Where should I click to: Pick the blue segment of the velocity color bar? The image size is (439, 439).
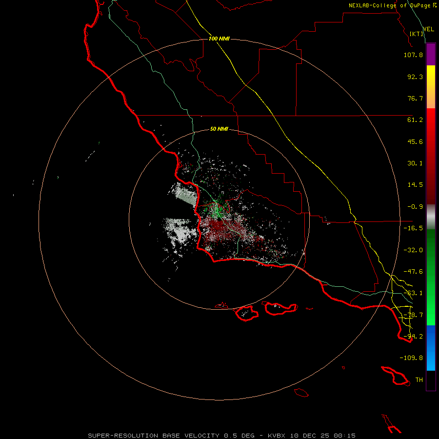tap(431, 348)
